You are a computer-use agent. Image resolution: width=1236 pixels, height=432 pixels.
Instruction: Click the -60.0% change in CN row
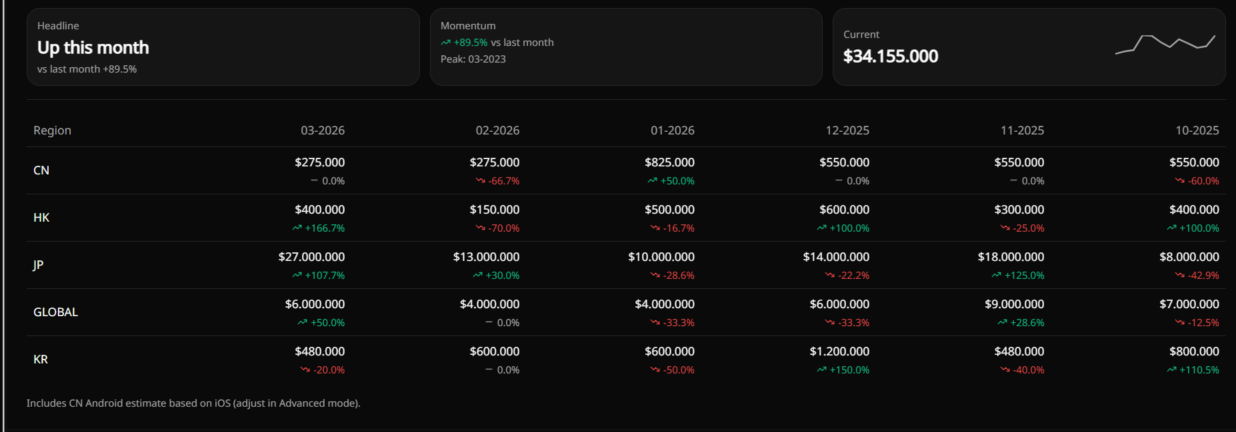[x=1203, y=181]
